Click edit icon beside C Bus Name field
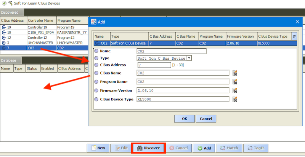The image size is (305, 157). (235, 73)
